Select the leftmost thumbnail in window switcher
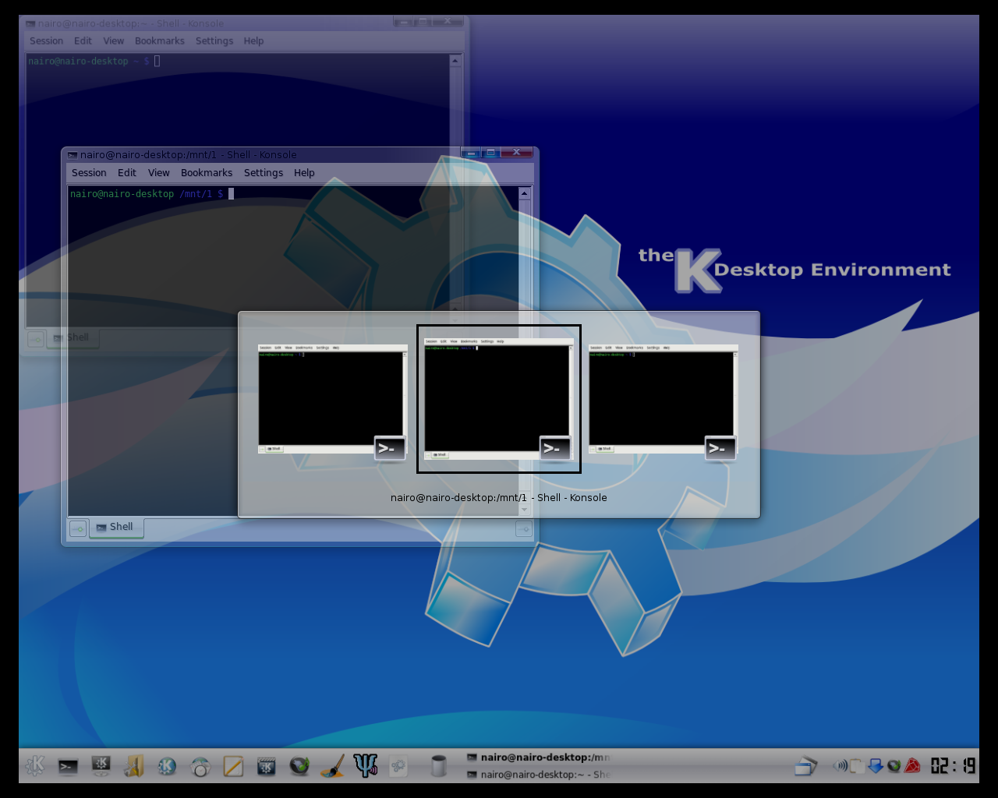Image resolution: width=998 pixels, height=798 pixels. tap(332, 399)
